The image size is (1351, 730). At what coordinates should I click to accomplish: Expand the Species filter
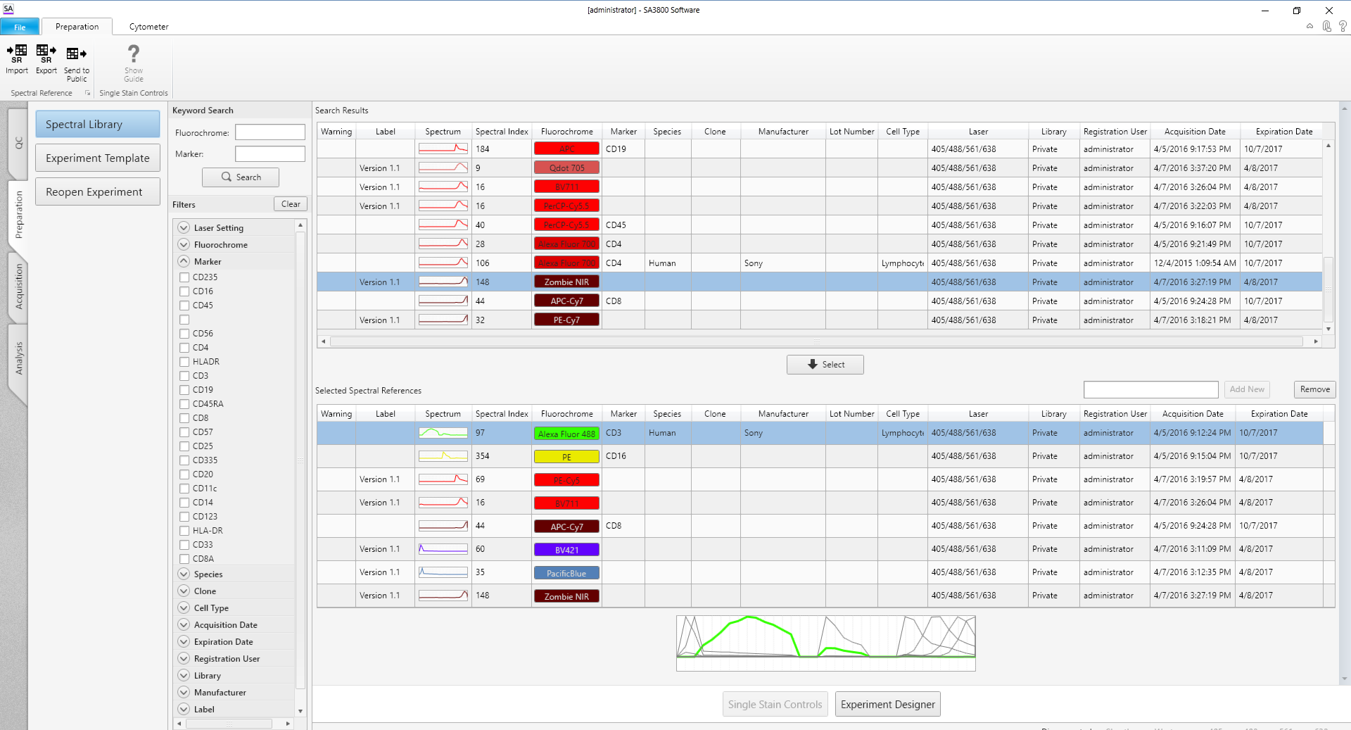click(184, 574)
